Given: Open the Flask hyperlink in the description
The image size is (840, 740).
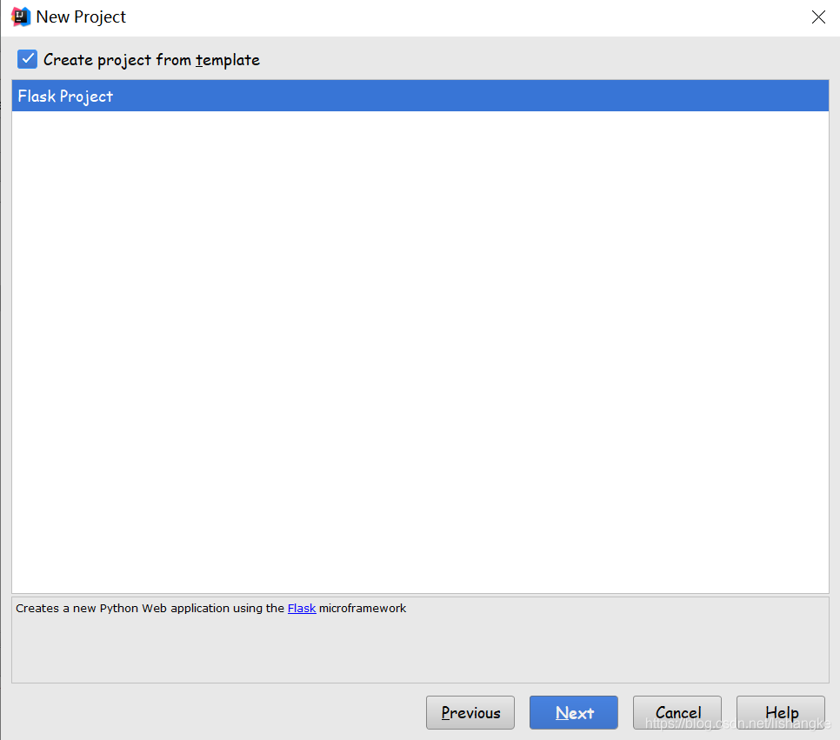Looking at the screenshot, I should [302, 609].
